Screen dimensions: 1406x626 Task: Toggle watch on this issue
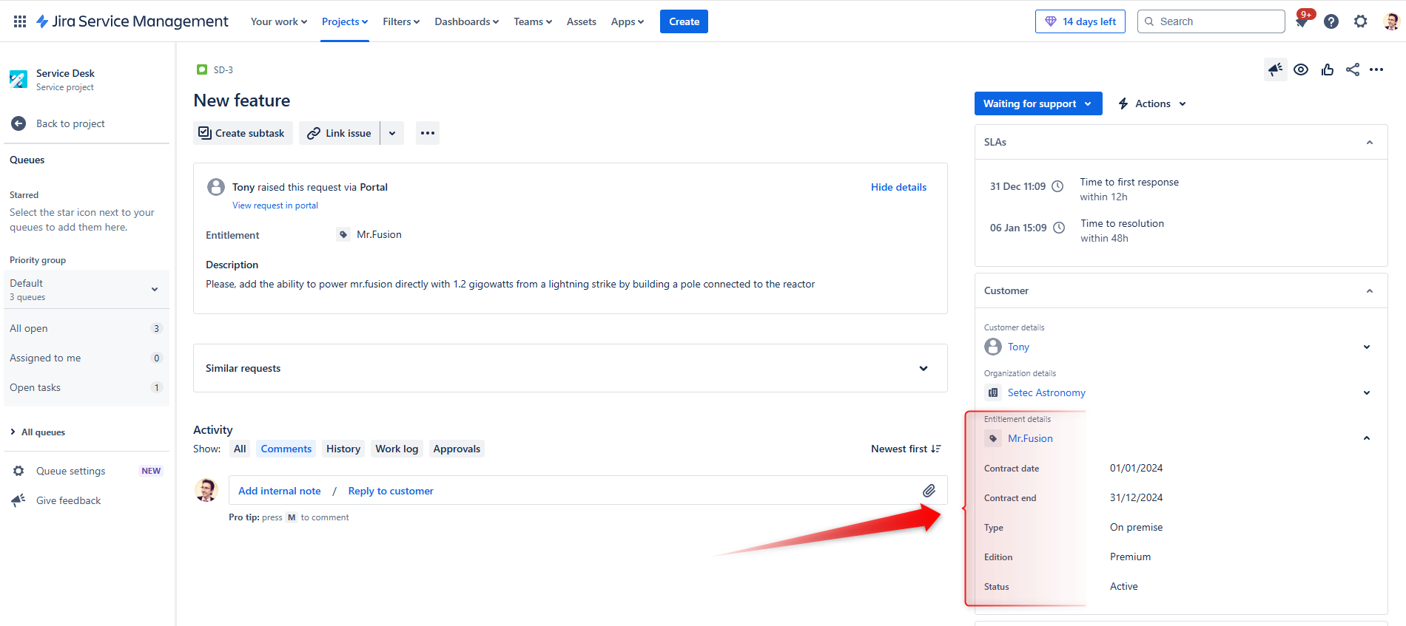pos(1301,69)
